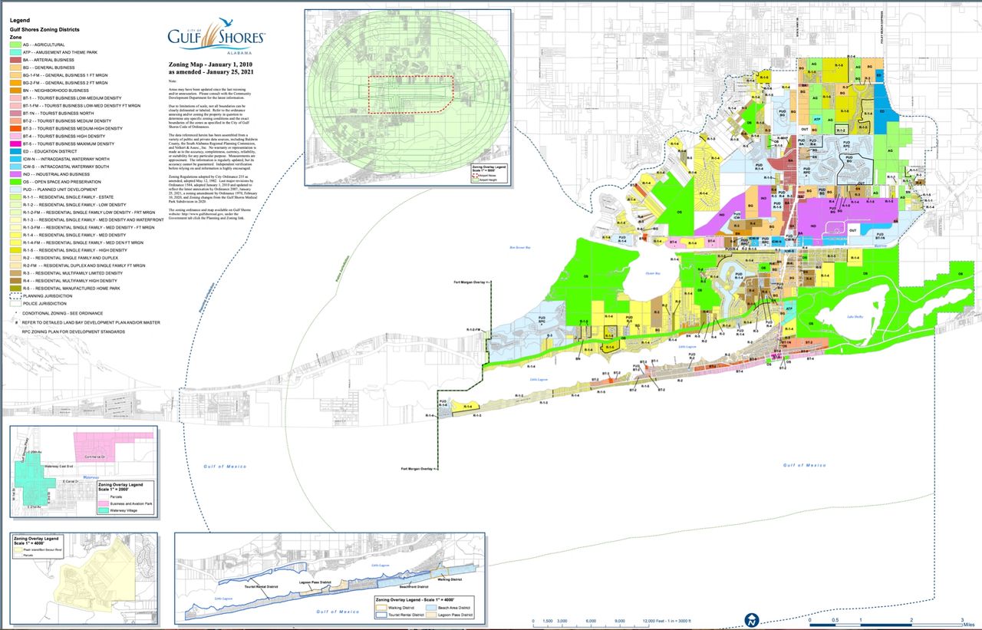Choose the OS Open Space and Preservation swatch
982x630 pixels.
tap(15, 182)
